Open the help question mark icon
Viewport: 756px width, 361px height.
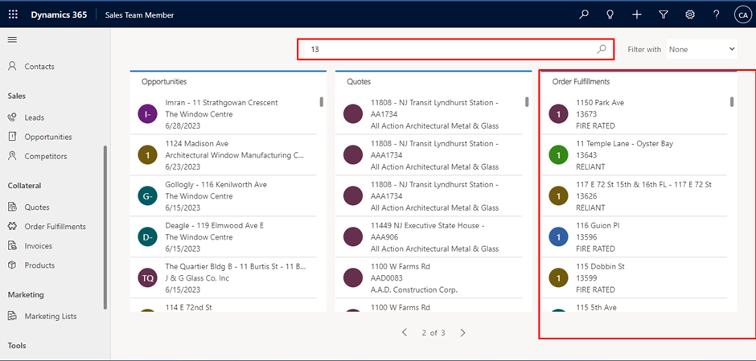point(717,14)
